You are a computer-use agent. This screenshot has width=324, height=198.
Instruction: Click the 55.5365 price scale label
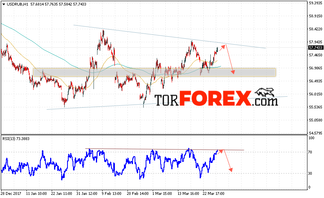tap(316, 107)
